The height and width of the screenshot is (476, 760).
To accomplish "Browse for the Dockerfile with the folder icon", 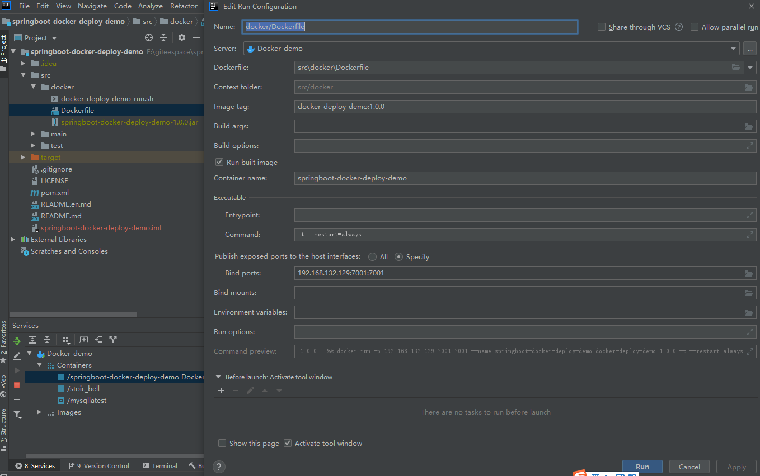I will click(736, 68).
